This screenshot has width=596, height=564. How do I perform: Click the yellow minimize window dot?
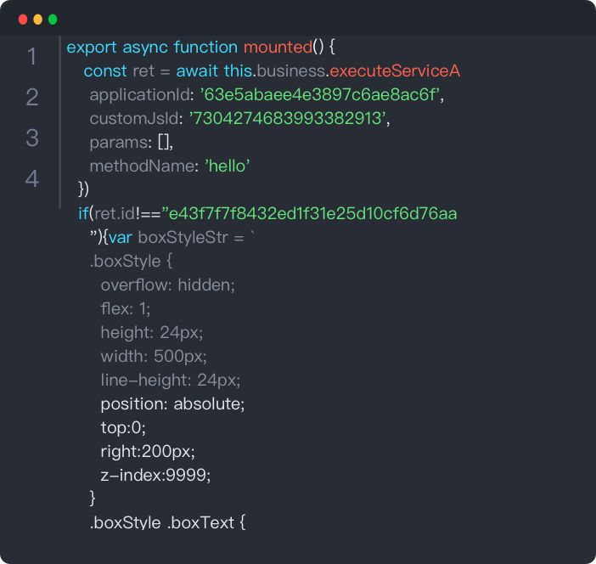tap(37, 19)
